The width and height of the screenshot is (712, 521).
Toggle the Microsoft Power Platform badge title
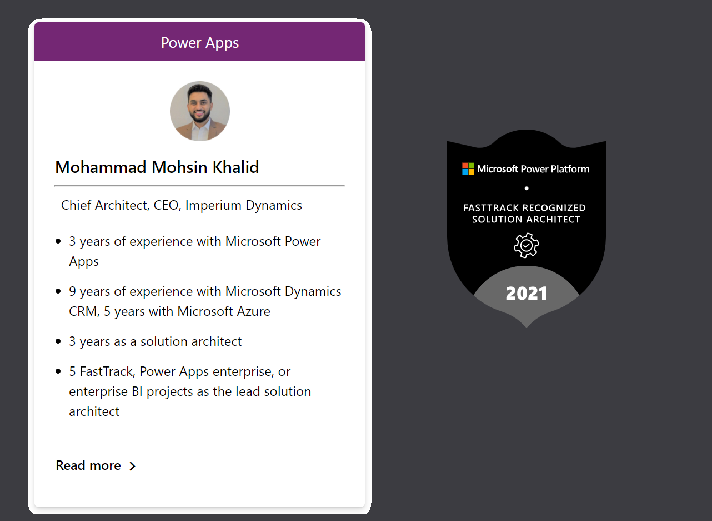pyautogui.click(x=532, y=168)
